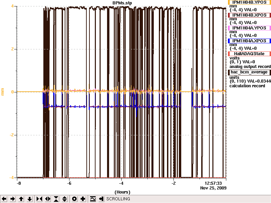Click the 4 tick label on y-axis
Screen dimensions: 271x203
pyautogui.click(x=12, y=6)
